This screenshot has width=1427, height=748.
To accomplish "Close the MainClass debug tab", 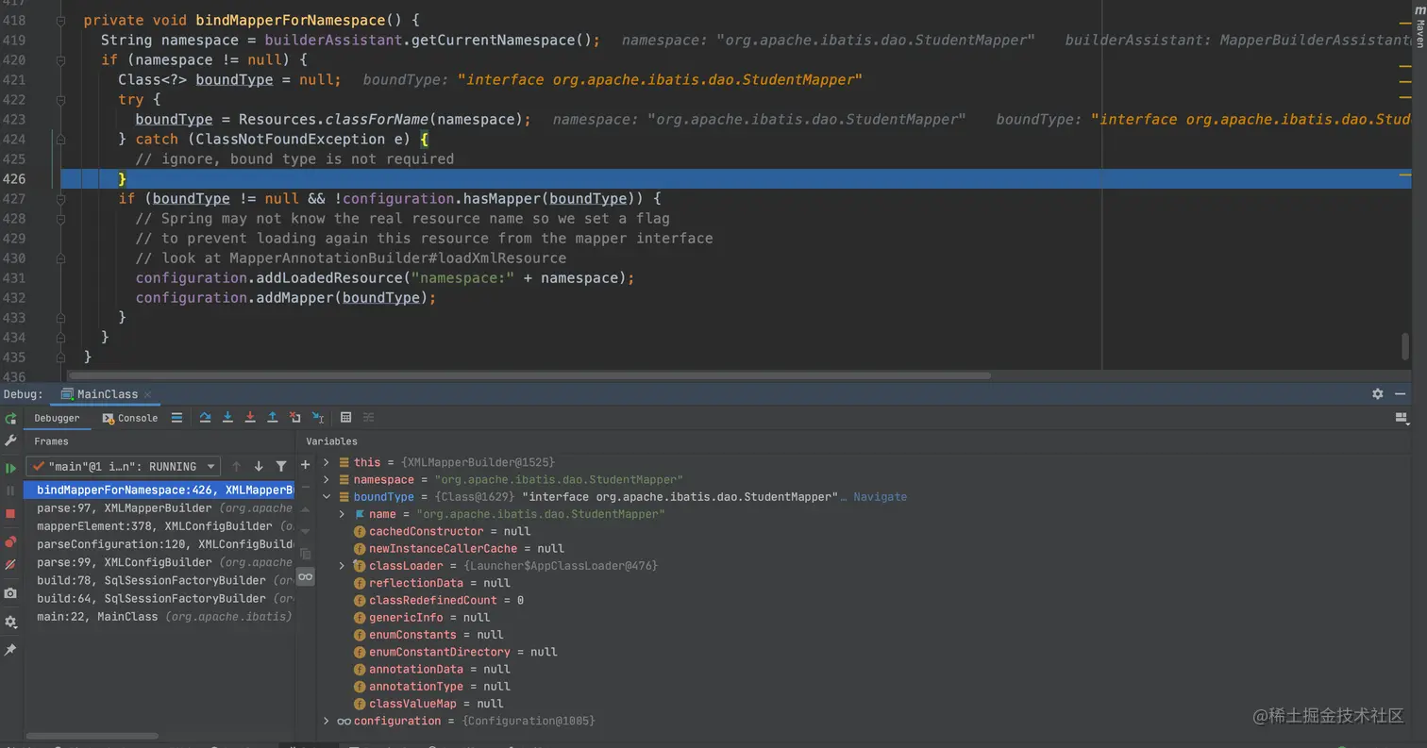I will click(148, 394).
